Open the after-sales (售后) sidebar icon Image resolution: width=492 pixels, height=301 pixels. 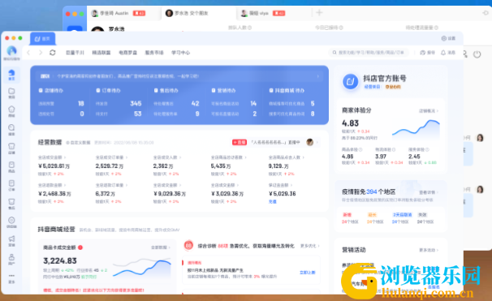click(x=11, y=204)
